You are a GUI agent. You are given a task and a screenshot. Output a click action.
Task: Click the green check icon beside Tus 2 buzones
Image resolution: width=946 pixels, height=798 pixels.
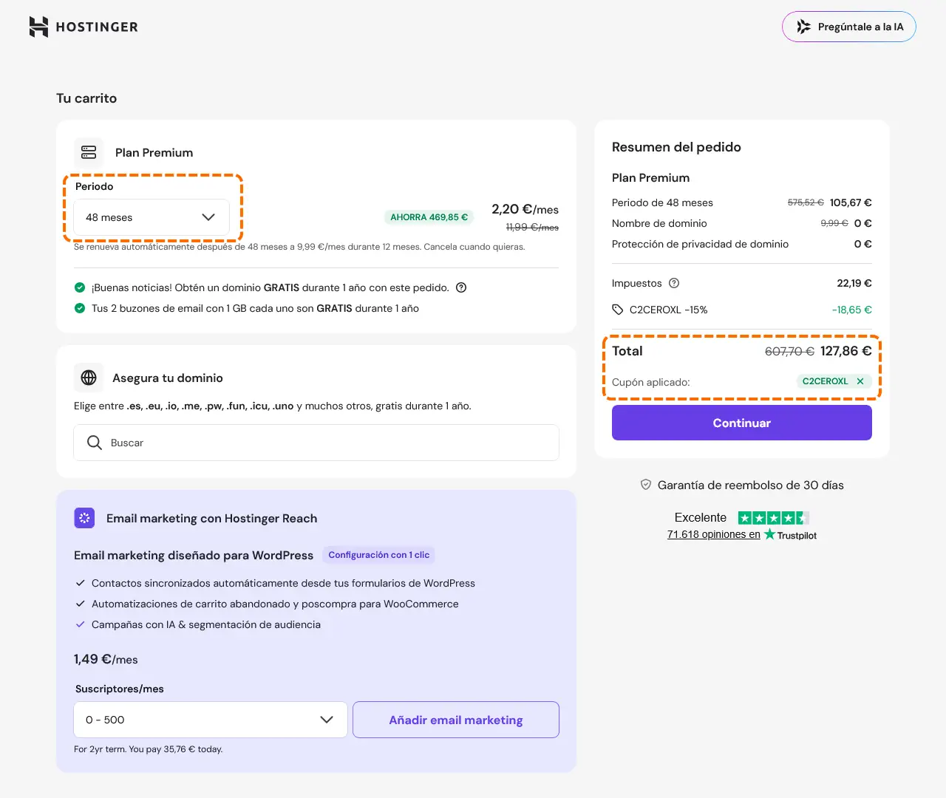tap(80, 308)
